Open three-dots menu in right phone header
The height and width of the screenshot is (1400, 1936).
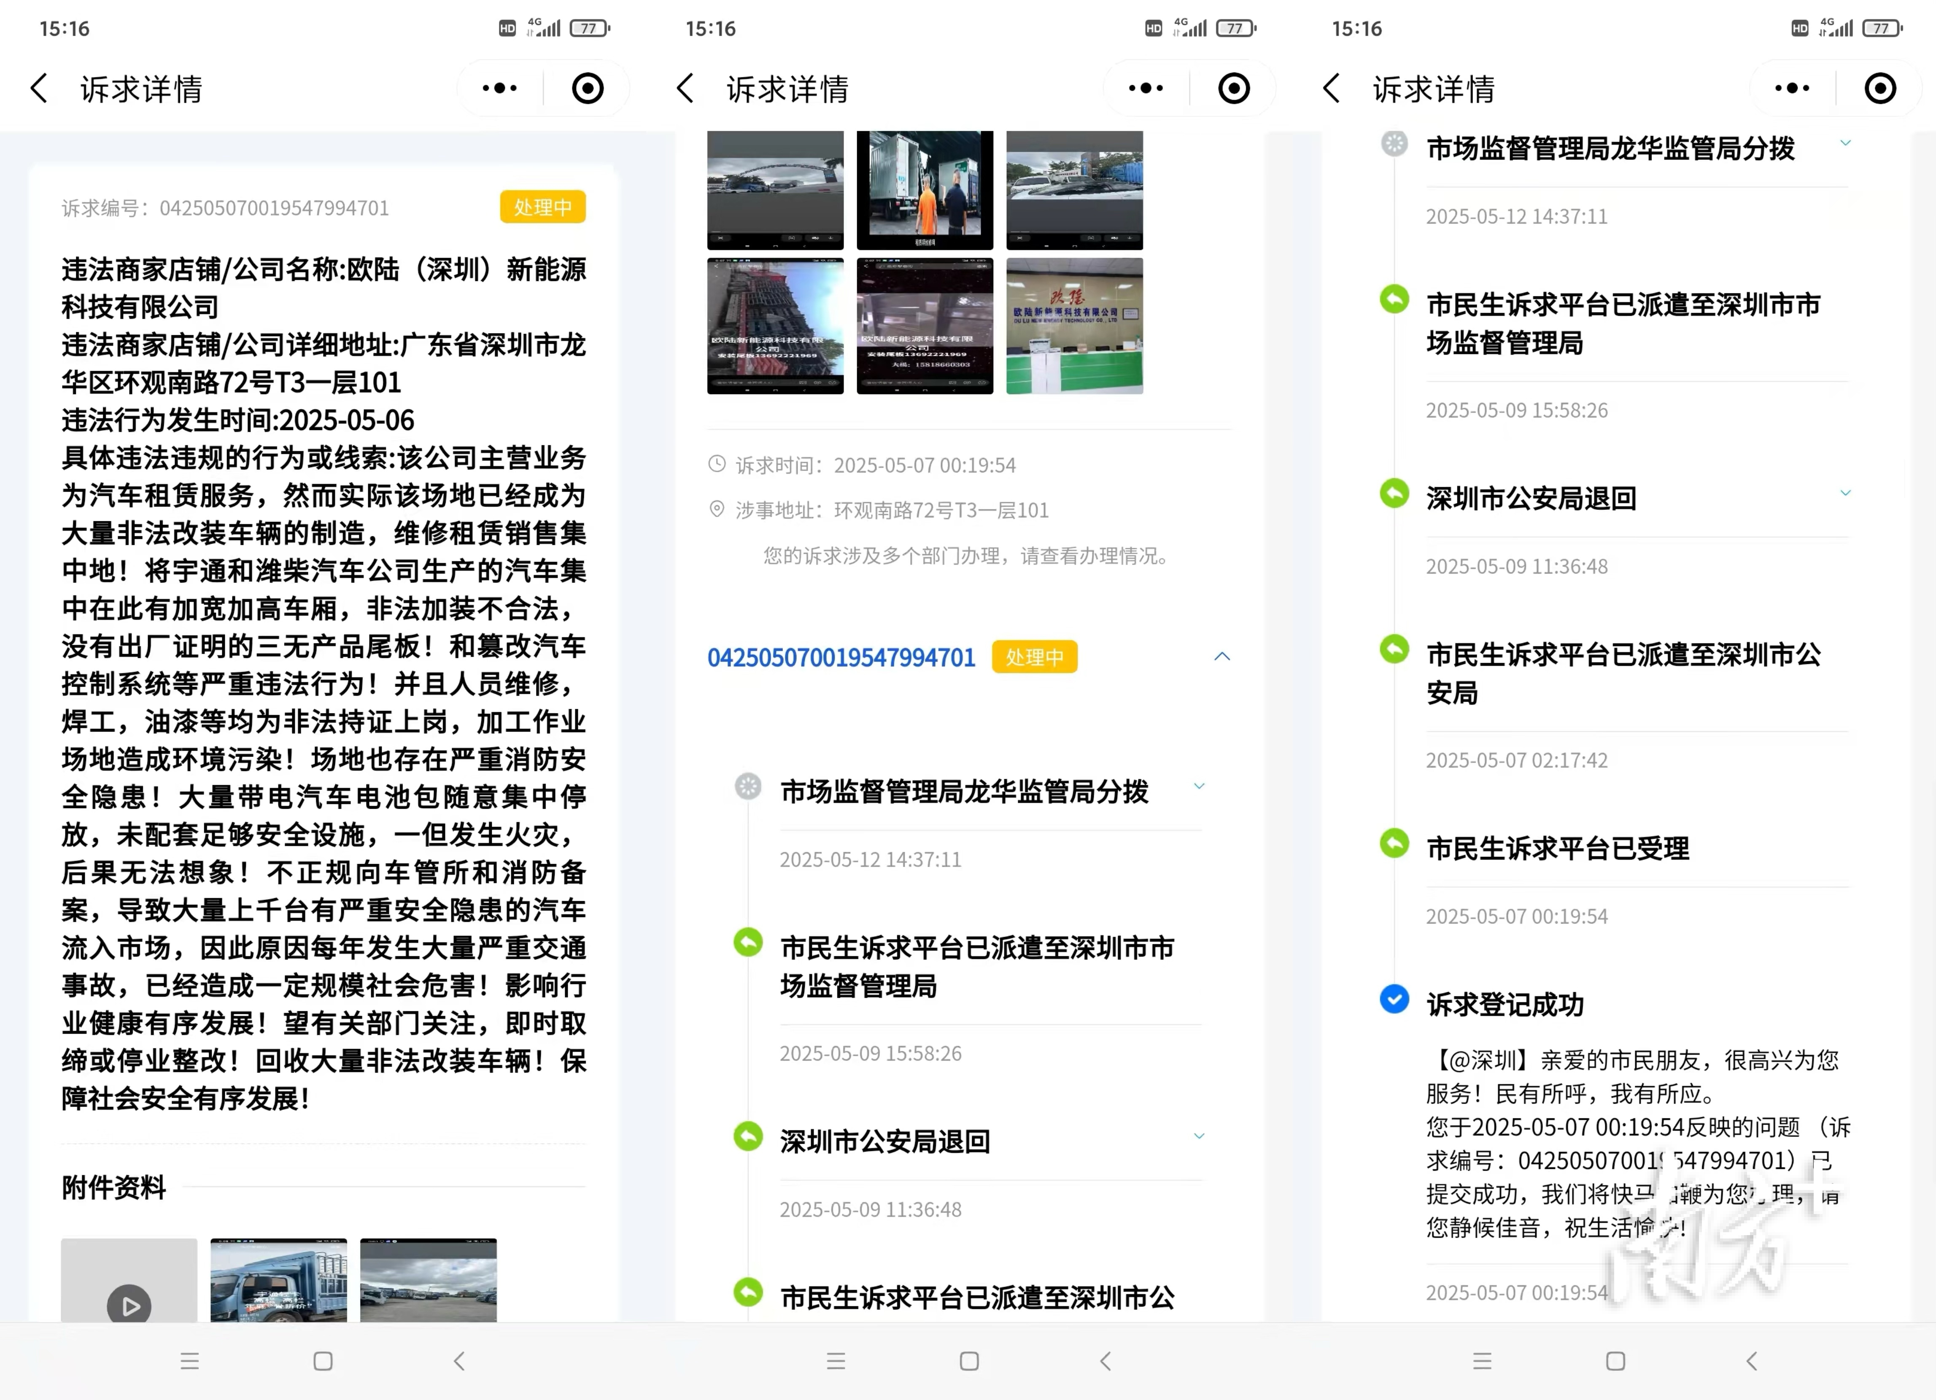tap(1792, 88)
